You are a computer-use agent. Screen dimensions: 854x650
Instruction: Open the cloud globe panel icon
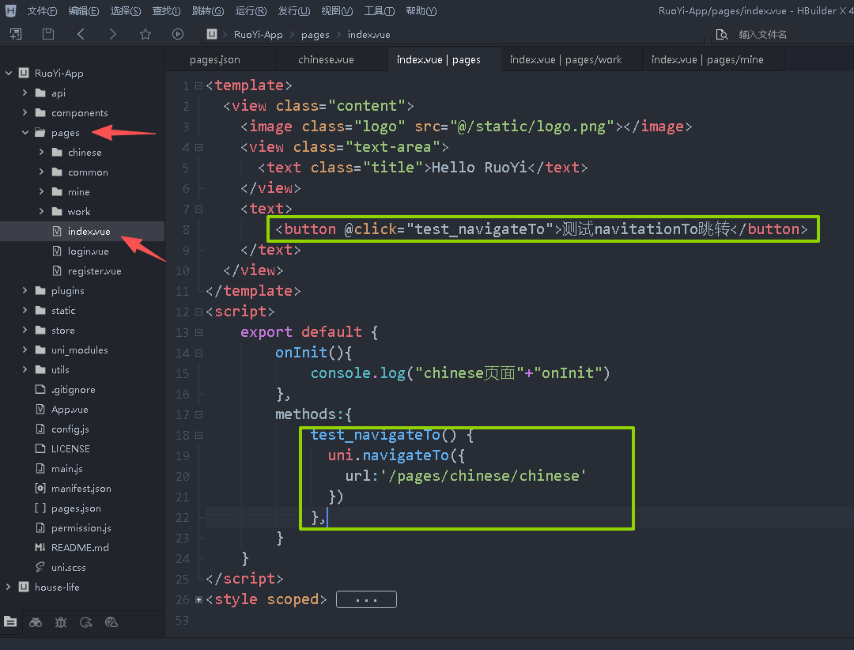111,622
